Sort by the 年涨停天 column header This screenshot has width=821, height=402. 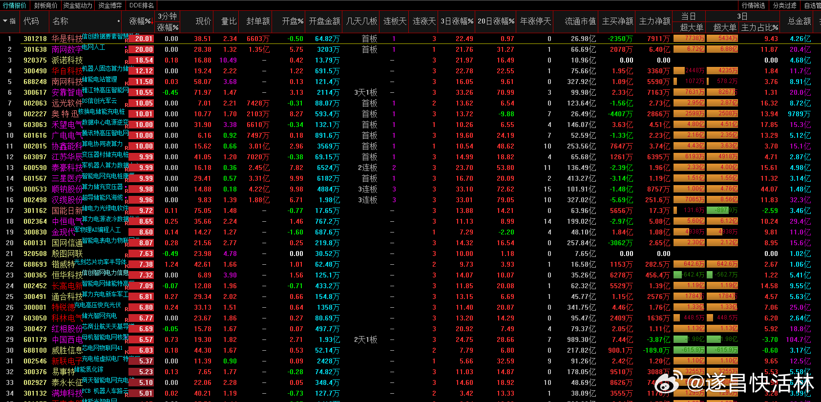click(x=535, y=21)
